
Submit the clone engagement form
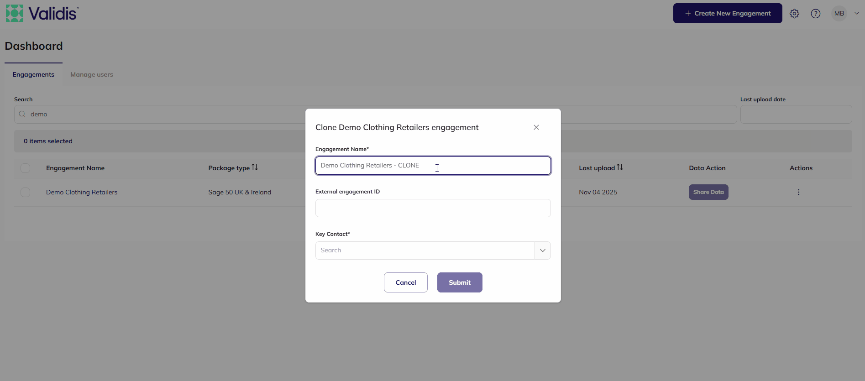[460, 282]
